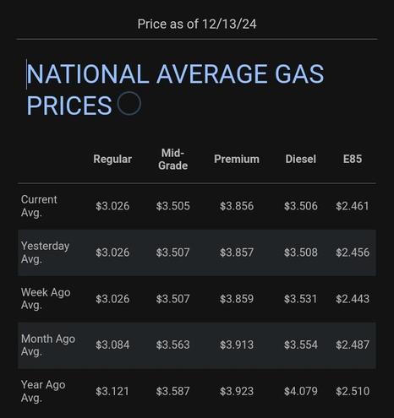The image size is (394, 418).
Task: Click the Year Ago Avg. row label
Action: [43, 391]
